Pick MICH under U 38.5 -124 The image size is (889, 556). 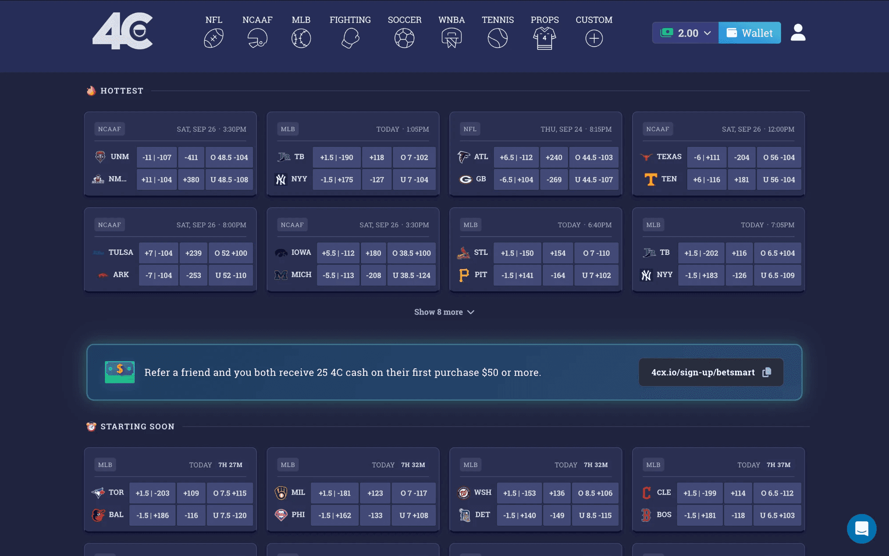(x=412, y=275)
